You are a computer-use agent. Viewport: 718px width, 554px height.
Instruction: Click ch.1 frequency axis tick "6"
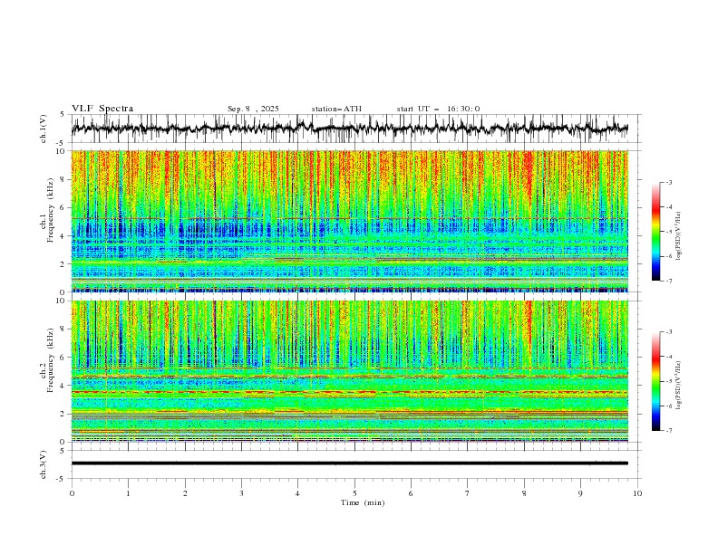(x=63, y=207)
